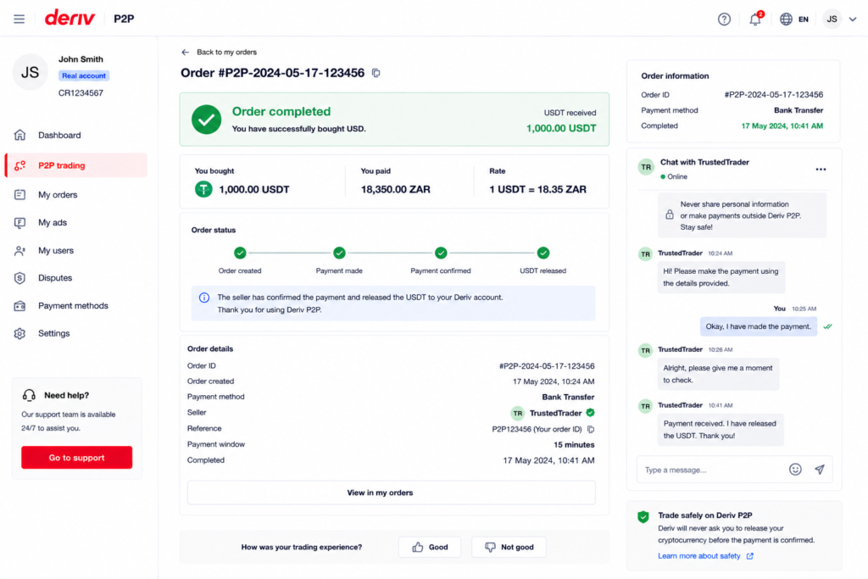Rate the trading experience as Not good

click(x=509, y=547)
